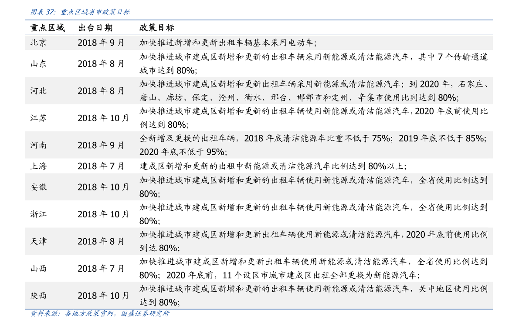
Task: Click the source note 资料来源 text
Action: (x=100, y=313)
